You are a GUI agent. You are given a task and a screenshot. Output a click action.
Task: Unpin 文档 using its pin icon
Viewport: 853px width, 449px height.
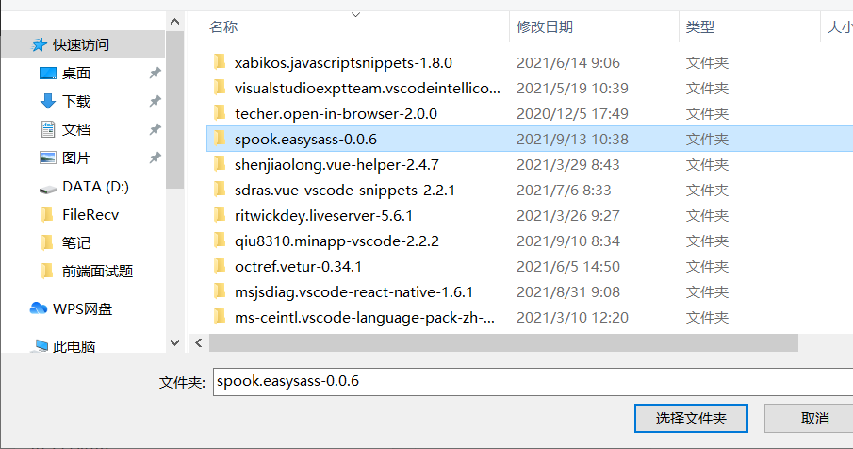[155, 129]
